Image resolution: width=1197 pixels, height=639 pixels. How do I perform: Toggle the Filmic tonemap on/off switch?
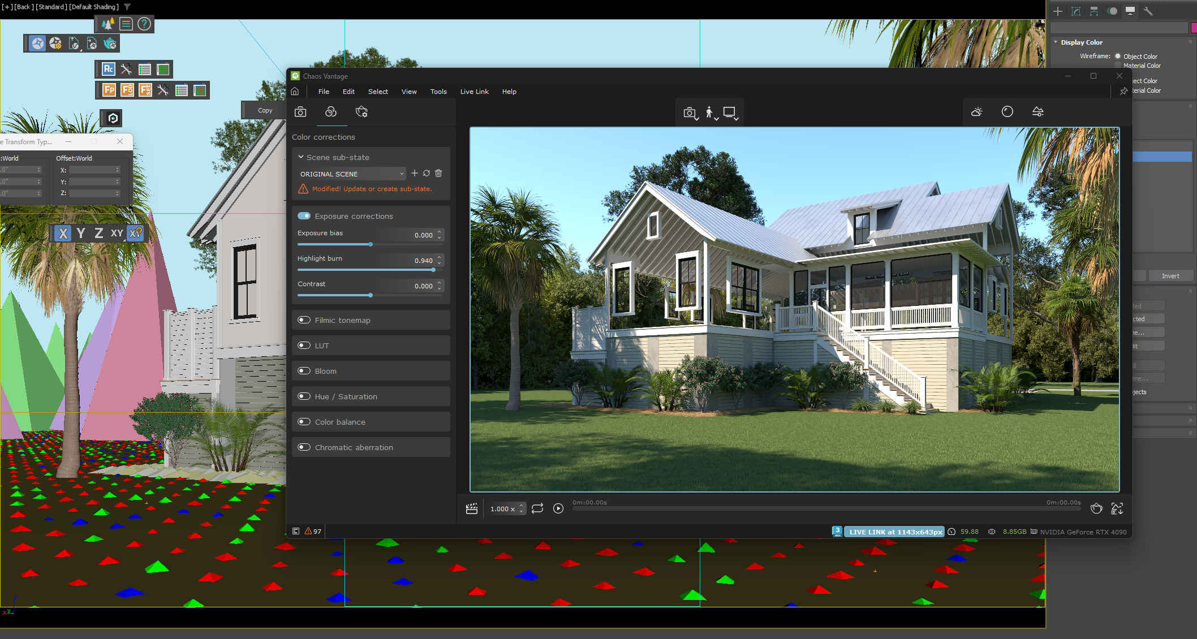click(305, 320)
